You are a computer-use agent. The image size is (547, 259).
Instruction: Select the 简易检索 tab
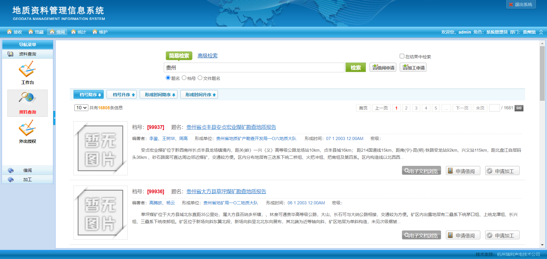(179, 56)
